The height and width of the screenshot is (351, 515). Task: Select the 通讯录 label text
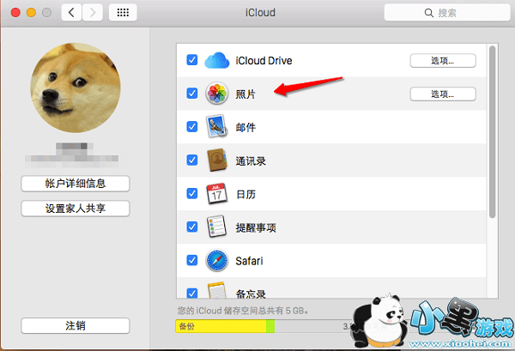[251, 160]
